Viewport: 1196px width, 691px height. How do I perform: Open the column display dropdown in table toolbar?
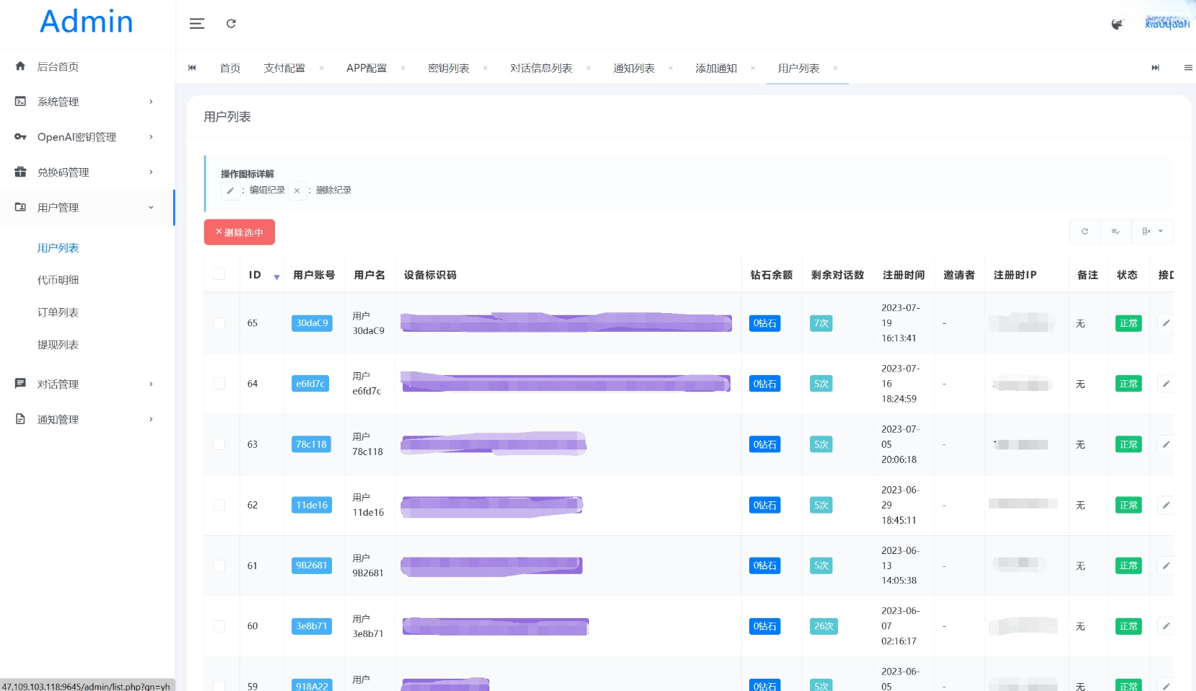tap(1152, 232)
